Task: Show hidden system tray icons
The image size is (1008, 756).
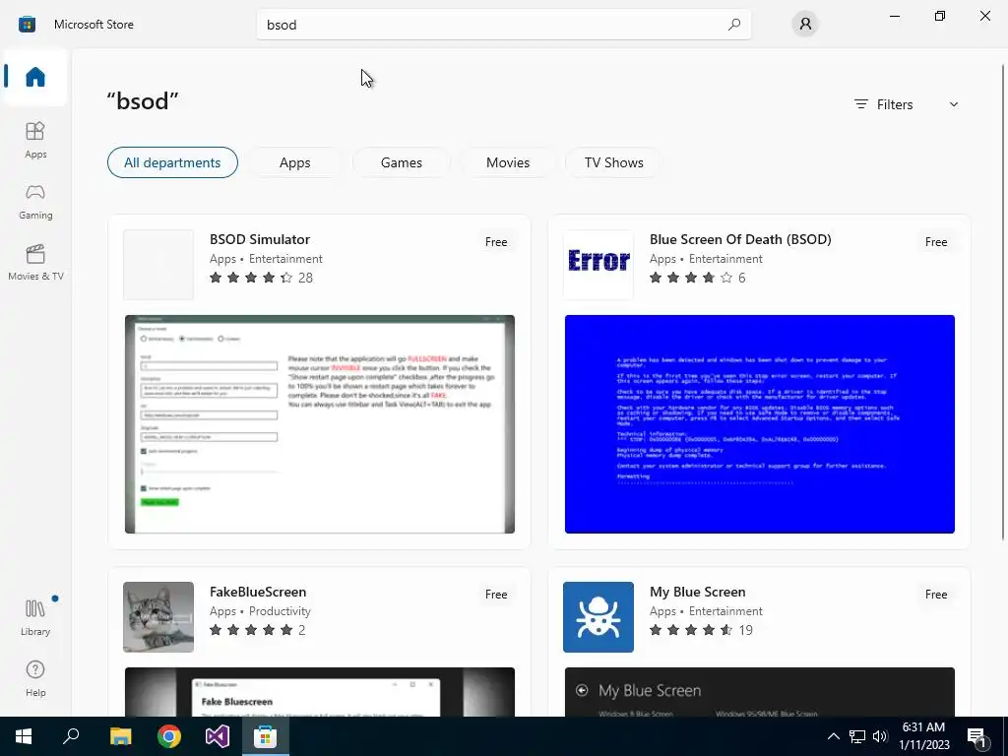Action: [x=833, y=736]
